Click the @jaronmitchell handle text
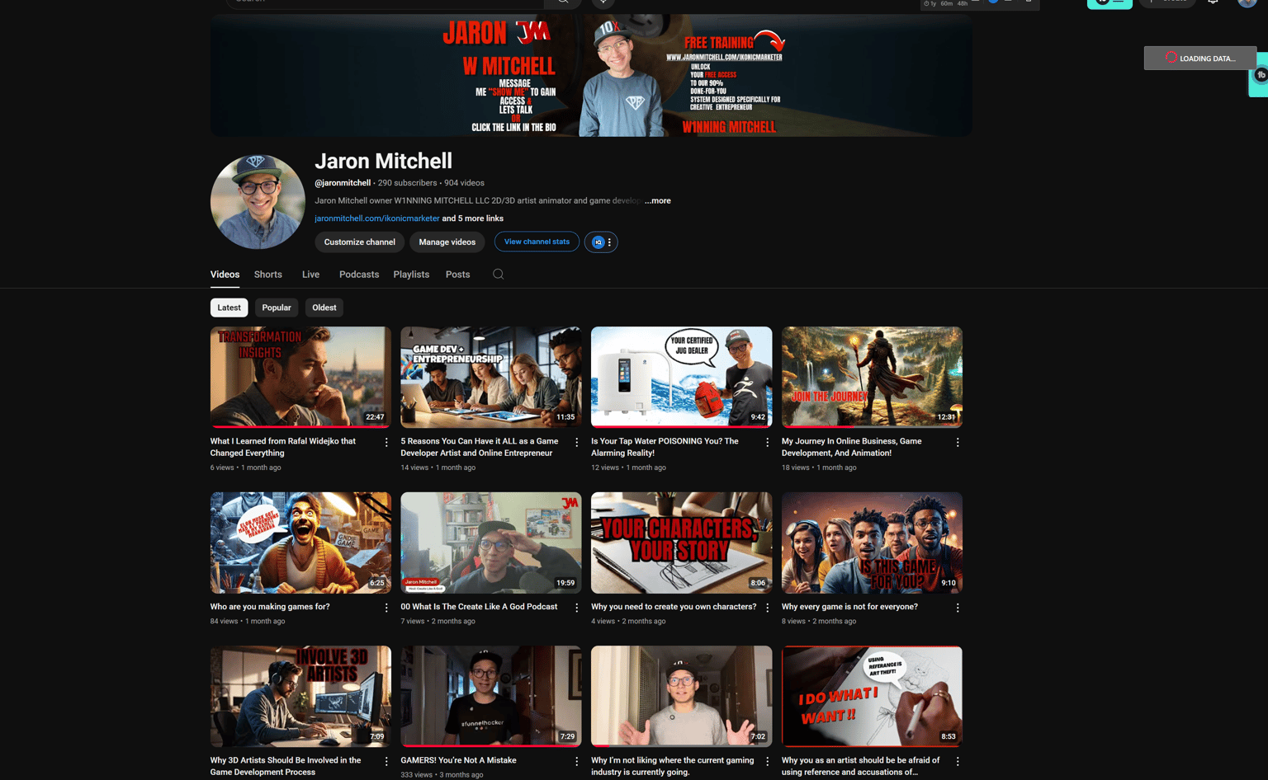 click(343, 183)
